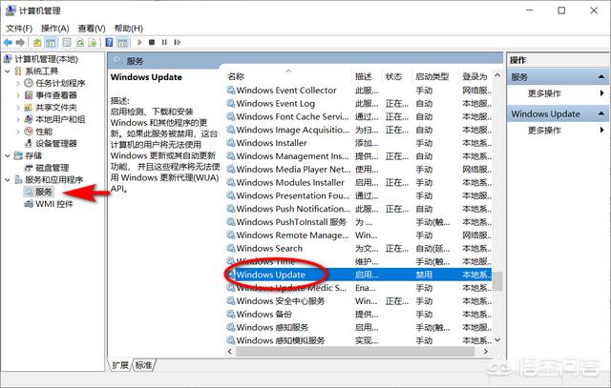Expand the 共享文件夹 tree node
The width and height of the screenshot is (611, 388).
point(18,108)
